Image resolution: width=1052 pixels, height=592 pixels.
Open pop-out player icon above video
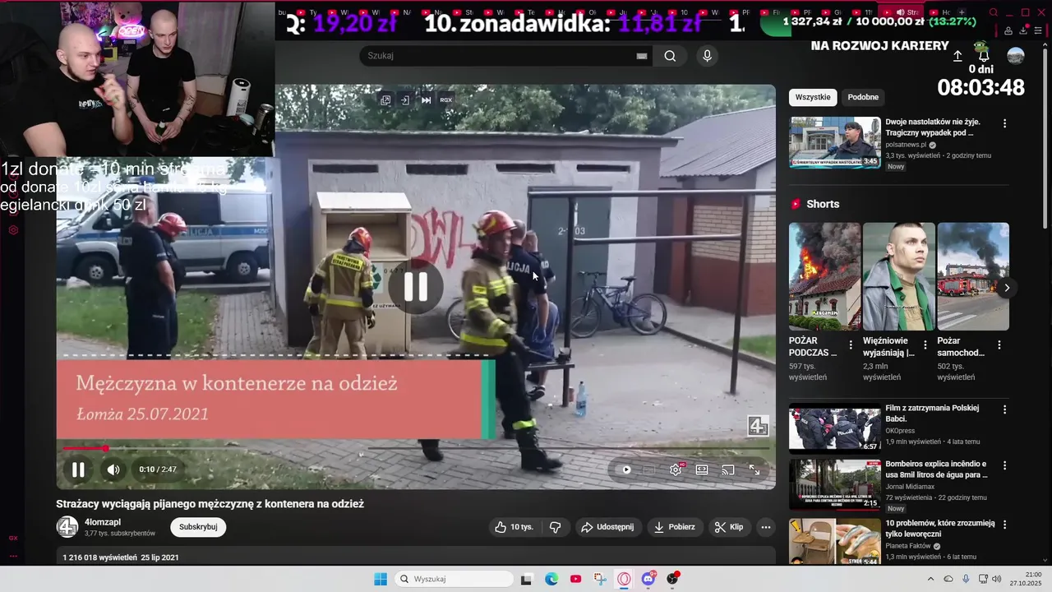[385, 99]
